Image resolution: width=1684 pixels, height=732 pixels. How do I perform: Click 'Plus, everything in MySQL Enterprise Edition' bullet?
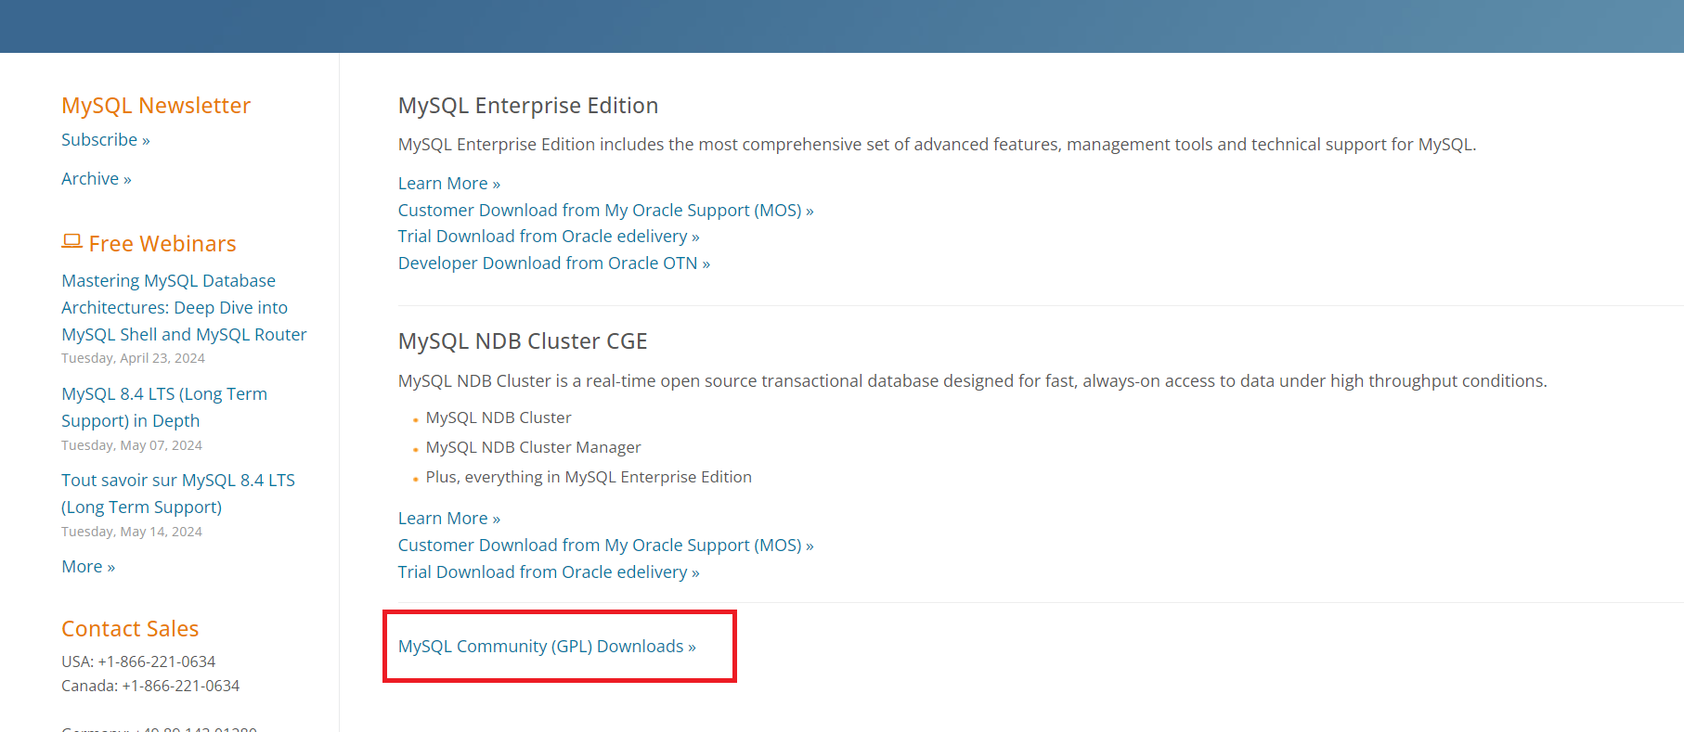click(589, 477)
